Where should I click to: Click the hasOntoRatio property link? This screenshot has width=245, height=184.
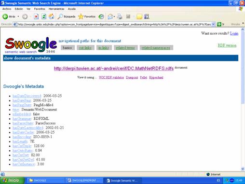click(x=23, y=151)
